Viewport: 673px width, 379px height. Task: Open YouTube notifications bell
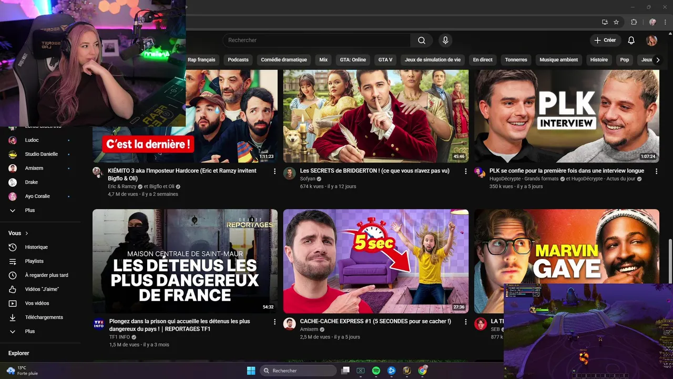pyautogui.click(x=631, y=41)
